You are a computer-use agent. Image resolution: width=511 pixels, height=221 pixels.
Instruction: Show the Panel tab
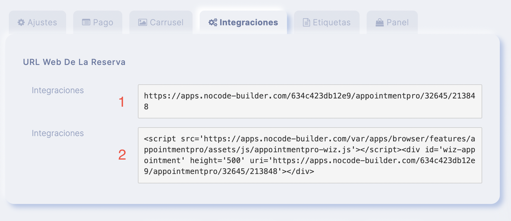[392, 22]
